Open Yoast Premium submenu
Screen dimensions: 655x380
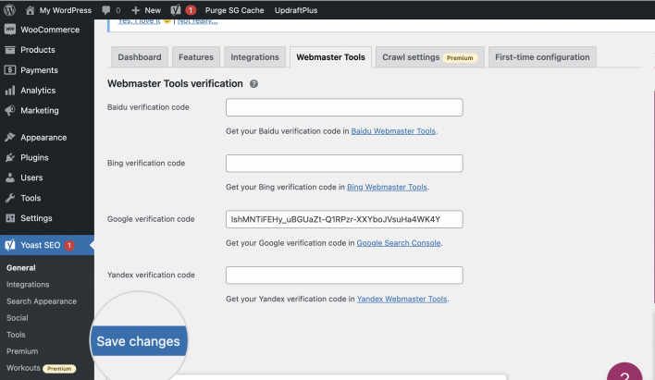tap(22, 351)
